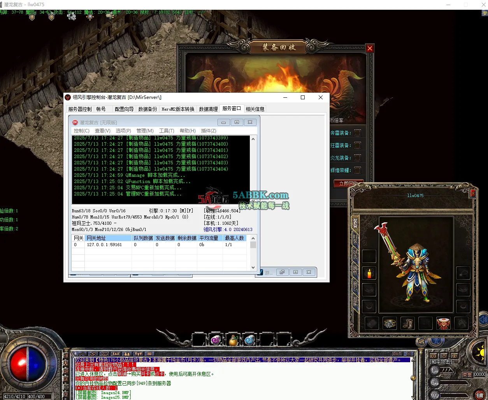Open the 控制(C) menu
This screenshot has width=488, height=400.
coord(82,131)
